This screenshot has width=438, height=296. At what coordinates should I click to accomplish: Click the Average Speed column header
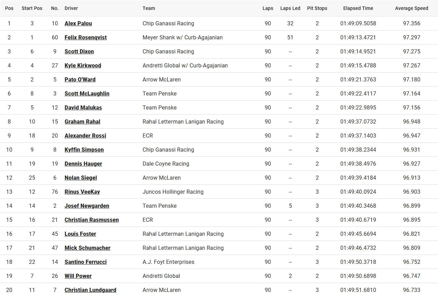[x=411, y=8]
